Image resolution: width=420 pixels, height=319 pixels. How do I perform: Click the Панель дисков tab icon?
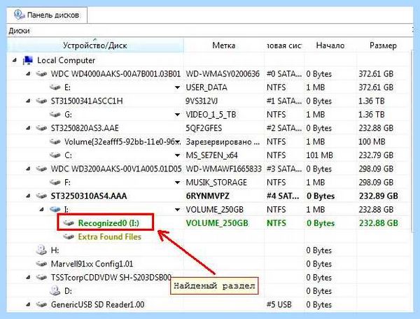tap(19, 15)
